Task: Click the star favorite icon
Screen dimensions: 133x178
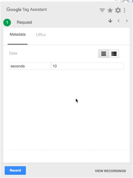Action: [110, 10]
